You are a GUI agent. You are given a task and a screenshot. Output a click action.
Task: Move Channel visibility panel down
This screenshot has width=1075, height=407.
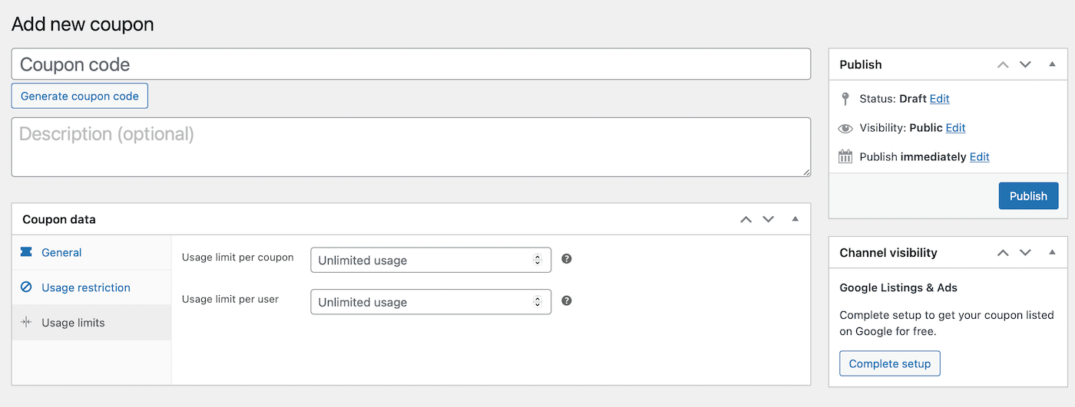click(1025, 252)
